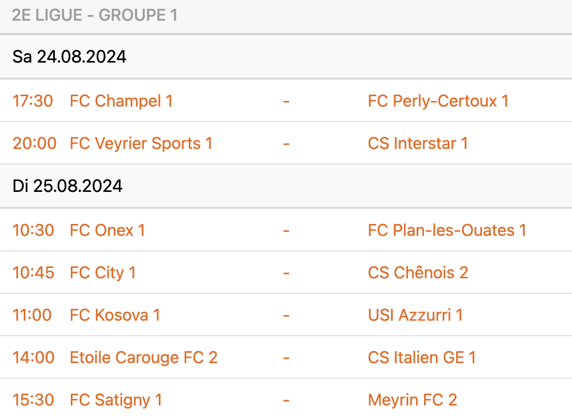Image resolution: width=572 pixels, height=420 pixels.
Task: Click the 20:00 match time
Action: pyautogui.click(x=35, y=143)
